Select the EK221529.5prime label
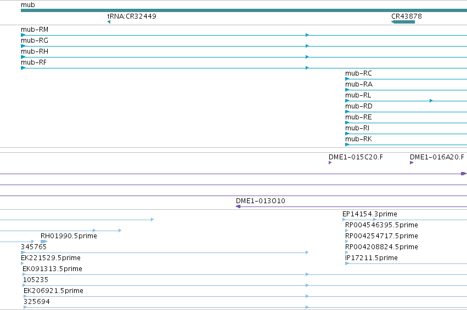 [50, 258]
